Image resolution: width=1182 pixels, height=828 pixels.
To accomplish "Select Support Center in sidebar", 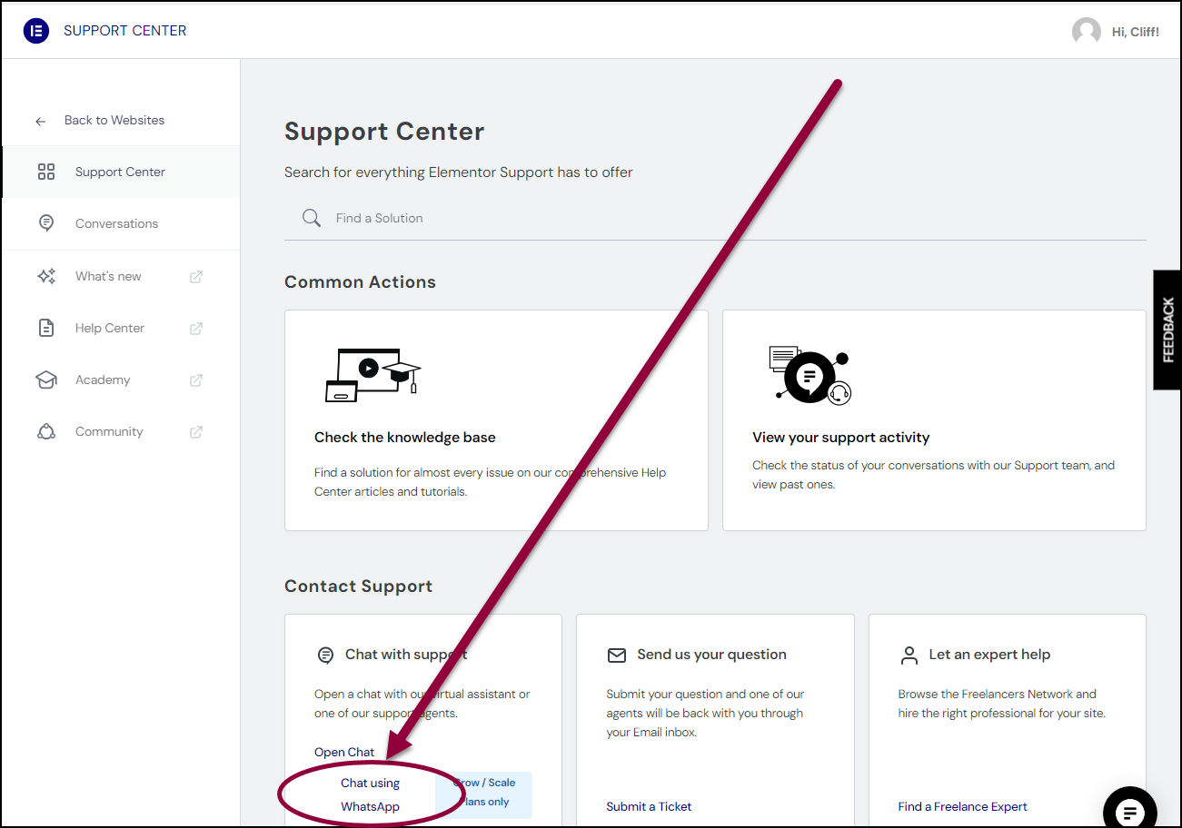I will (121, 172).
